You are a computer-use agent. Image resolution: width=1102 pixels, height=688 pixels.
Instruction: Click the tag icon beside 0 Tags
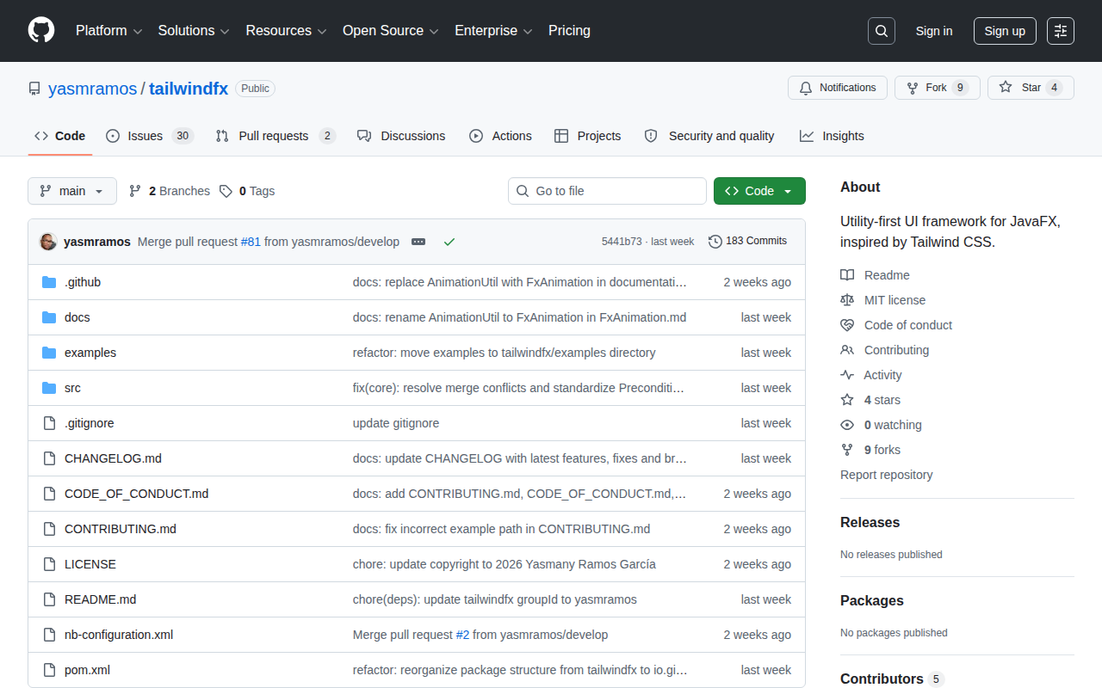pyautogui.click(x=226, y=191)
